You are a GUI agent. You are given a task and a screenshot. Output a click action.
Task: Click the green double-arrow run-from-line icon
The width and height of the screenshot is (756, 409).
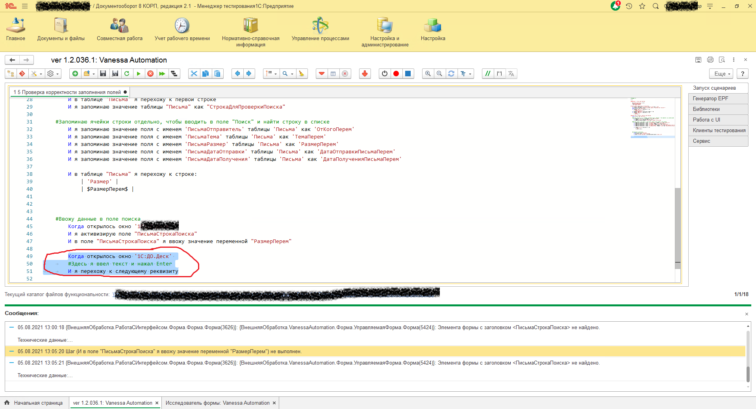click(x=162, y=74)
